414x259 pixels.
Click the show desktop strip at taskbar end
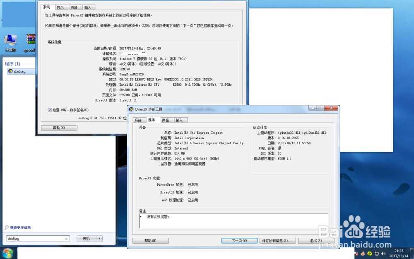pyautogui.click(x=412, y=253)
